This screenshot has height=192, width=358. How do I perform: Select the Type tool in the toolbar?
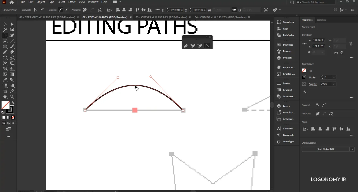click(5, 41)
